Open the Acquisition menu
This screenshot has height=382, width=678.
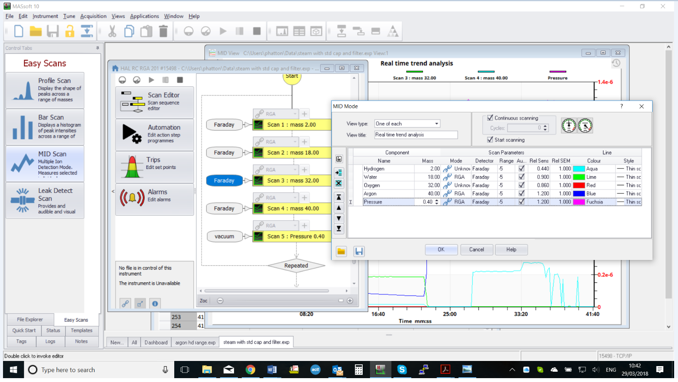pos(93,16)
